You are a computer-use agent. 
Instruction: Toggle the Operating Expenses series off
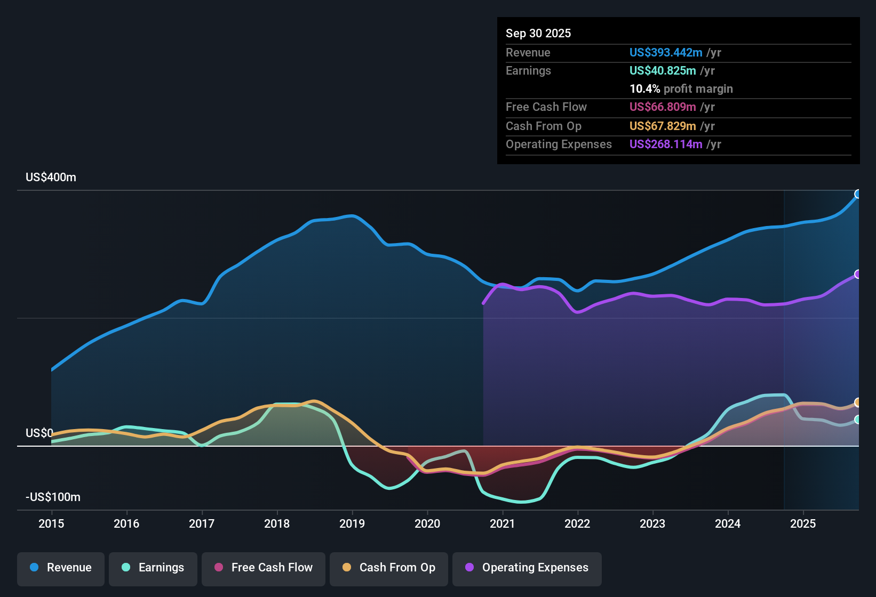[527, 568]
